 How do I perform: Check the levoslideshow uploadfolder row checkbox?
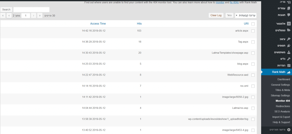click(x=253, y=119)
